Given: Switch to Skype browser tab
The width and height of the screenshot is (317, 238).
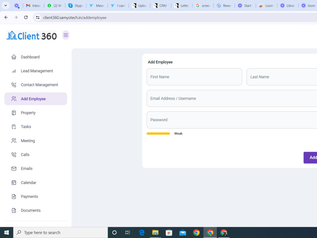Looking at the screenshot, I should 76,6.
